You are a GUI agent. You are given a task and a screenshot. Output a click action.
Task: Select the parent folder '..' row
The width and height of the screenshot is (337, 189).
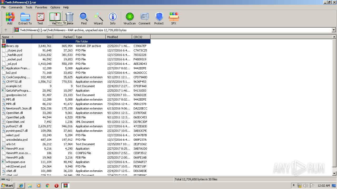76,41
